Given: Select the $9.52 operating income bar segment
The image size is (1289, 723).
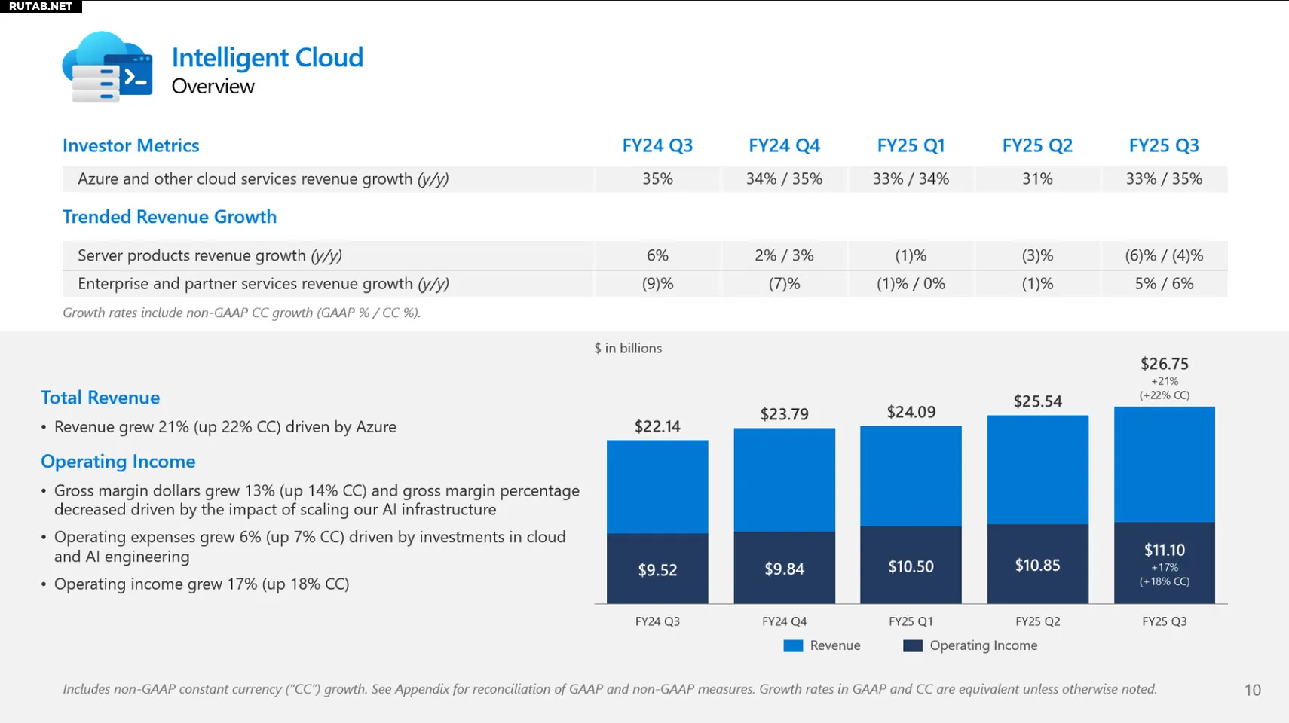Looking at the screenshot, I should pos(657,569).
